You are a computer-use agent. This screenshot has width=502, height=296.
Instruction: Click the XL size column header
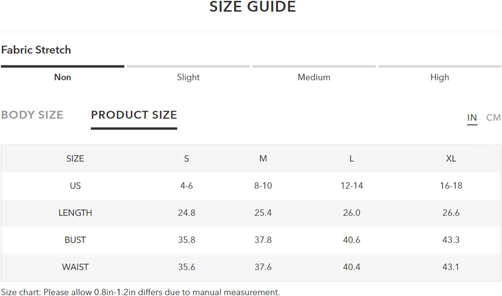(x=451, y=158)
